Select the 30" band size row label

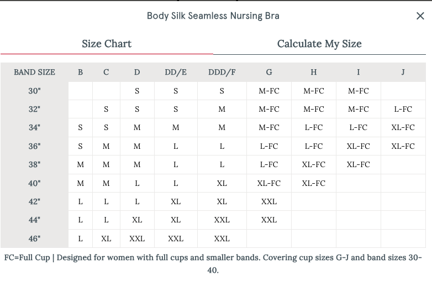[34, 91]
